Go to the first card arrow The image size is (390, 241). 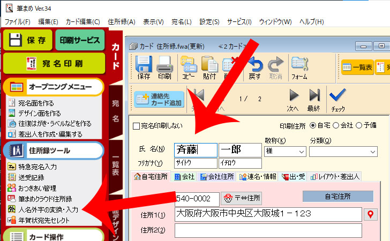[x=199, y=95]
